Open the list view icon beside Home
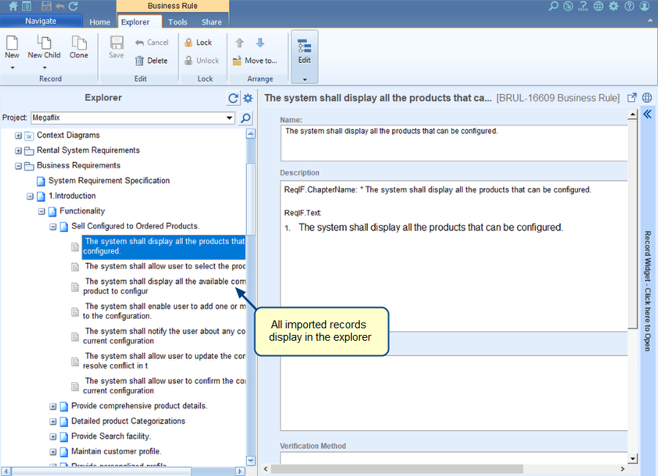This screenshot has height=476, width=658. click(x=27, y=6)
